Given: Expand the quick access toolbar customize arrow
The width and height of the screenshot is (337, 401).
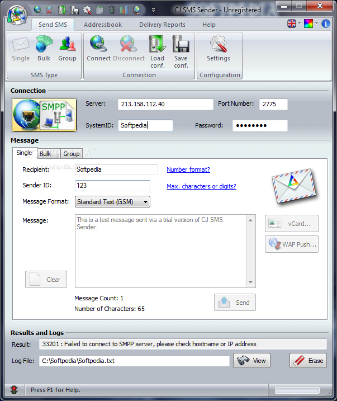Looking at the screenshot, I should point(153,10).
